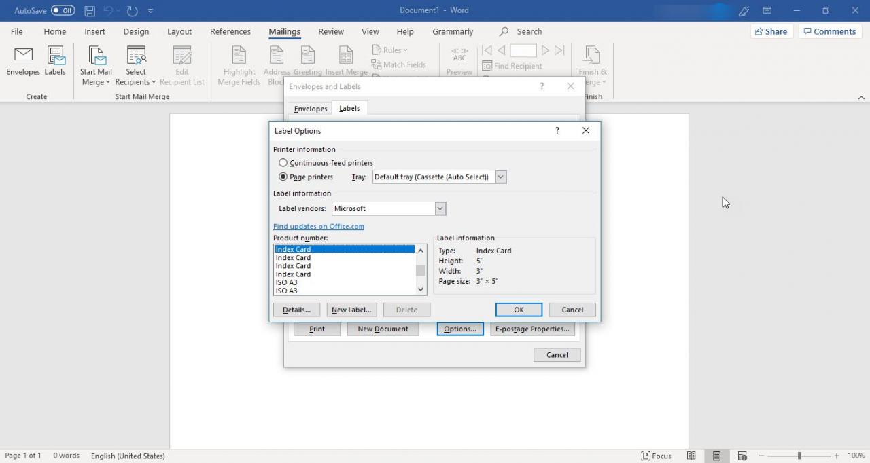Switch to Envelopes tab in dialog

[x=311, y=109]
